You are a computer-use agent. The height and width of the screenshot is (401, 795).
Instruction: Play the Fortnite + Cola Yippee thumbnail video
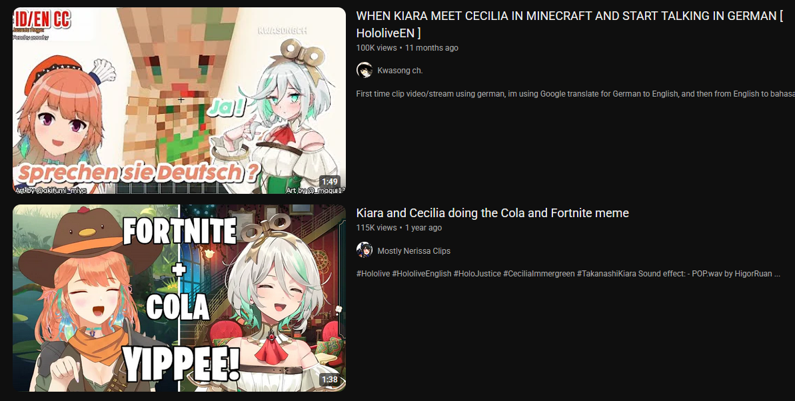tap(179, 298)
